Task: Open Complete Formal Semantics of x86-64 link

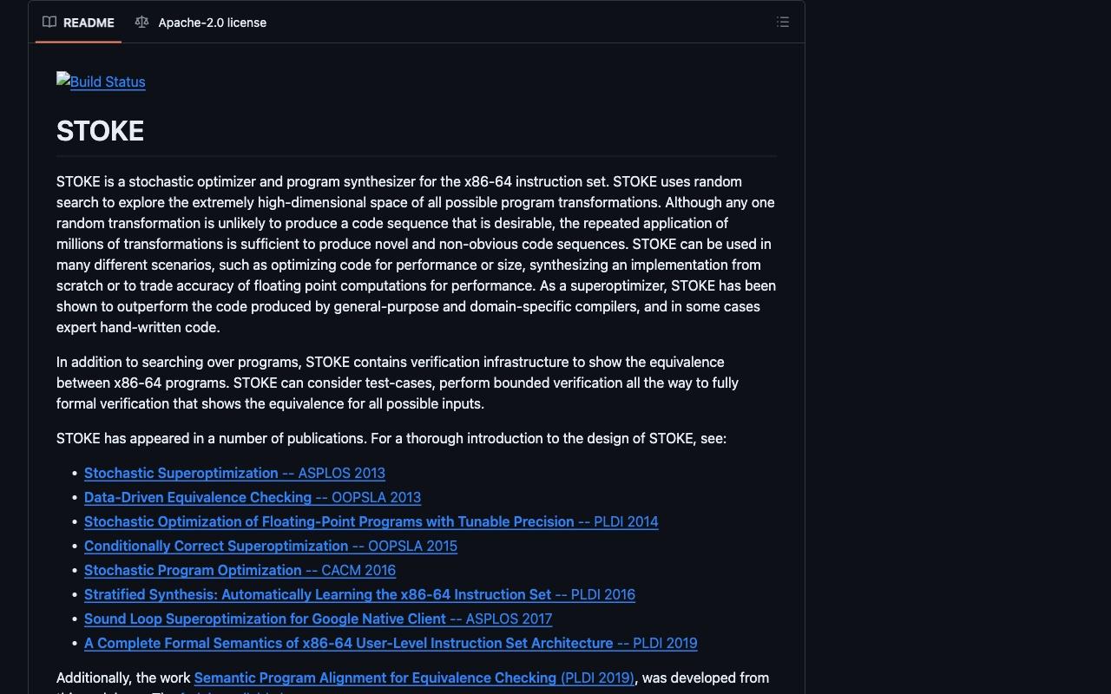Action: pos(391,643)
